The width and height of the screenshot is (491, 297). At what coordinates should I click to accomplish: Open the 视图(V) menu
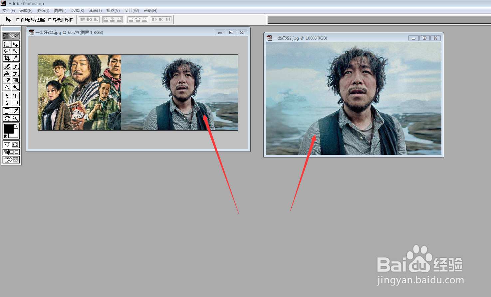(x=113, y=11)
